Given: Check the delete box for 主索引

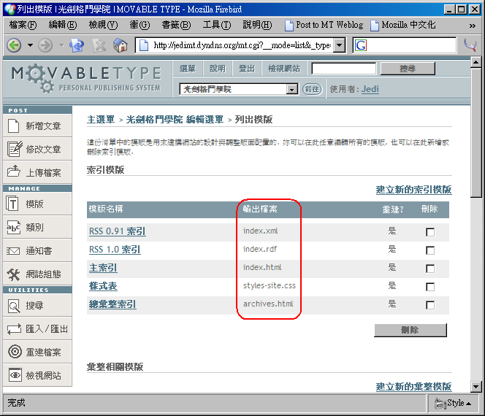Looking at the screenshot, I should tap(430, 269).
